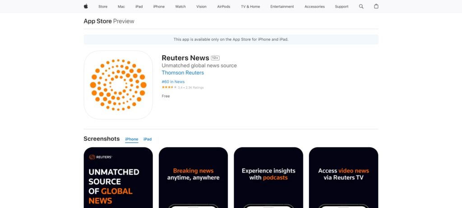Open the Watch menu item
Image resolution: width=462 pixels, height=208 pixels.
pos(180,6)
